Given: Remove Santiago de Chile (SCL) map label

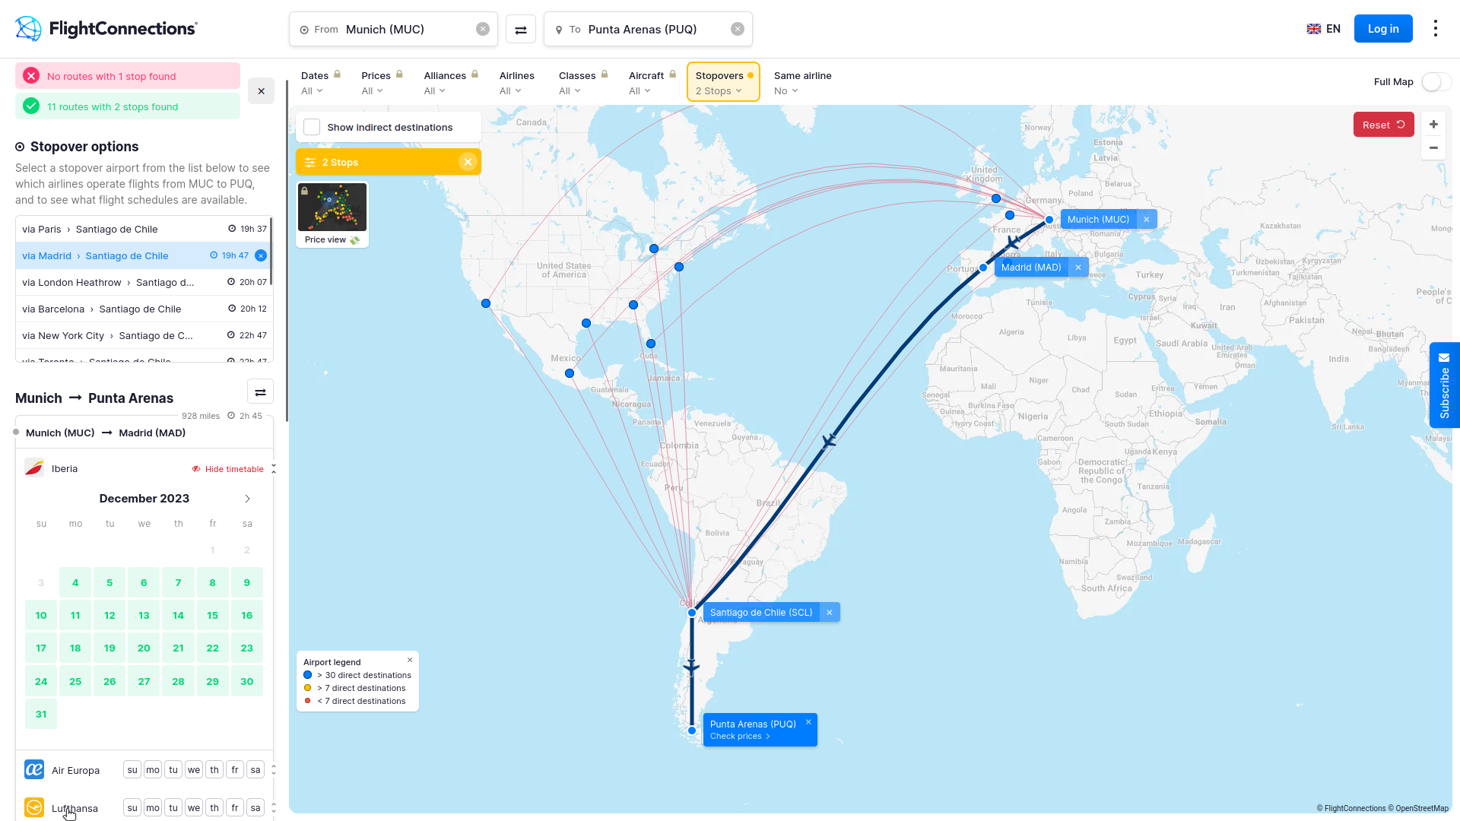Looking at the screenshot, I should click(x=830, y=613).
